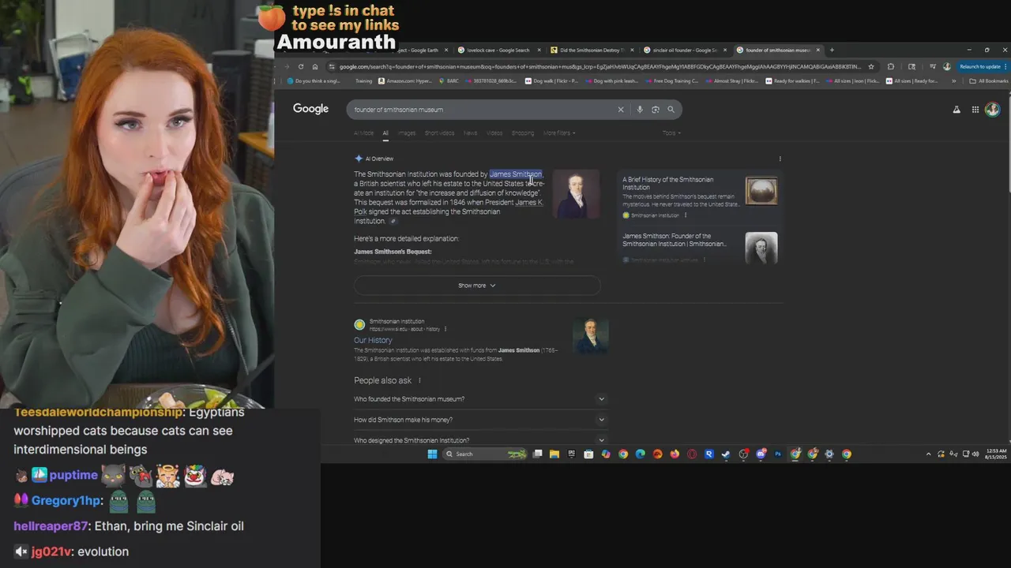Open Photoshop from the taskbar
The height and width of the screenshot is (568, 1011).
tap(778, 454)
